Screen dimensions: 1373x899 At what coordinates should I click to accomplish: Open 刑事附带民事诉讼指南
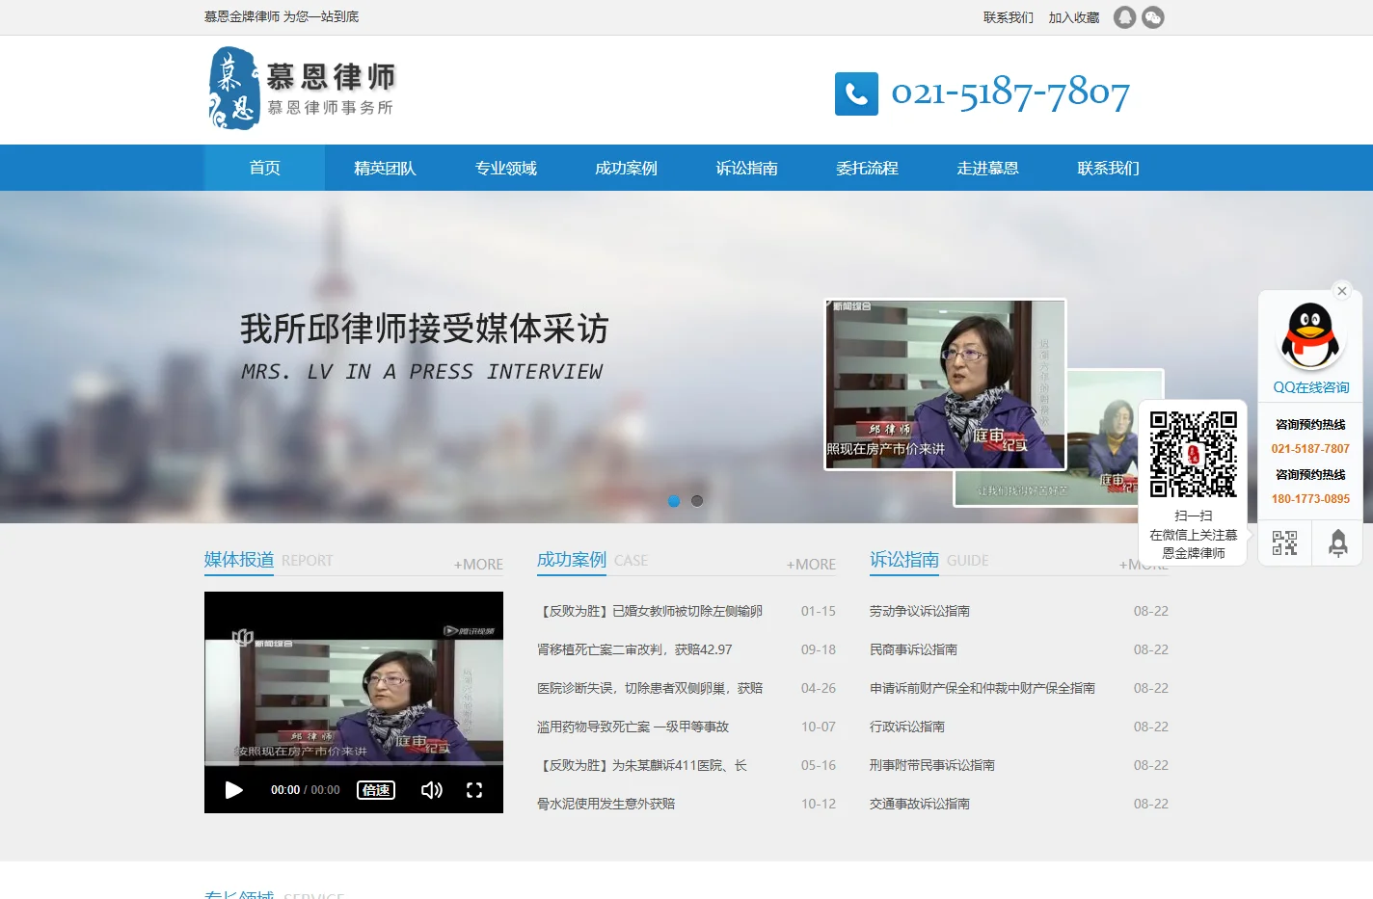point(932,765)
